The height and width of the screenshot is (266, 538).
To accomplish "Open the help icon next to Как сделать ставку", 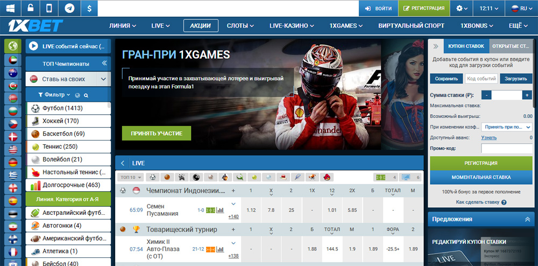I will click(x=504, y=202).
